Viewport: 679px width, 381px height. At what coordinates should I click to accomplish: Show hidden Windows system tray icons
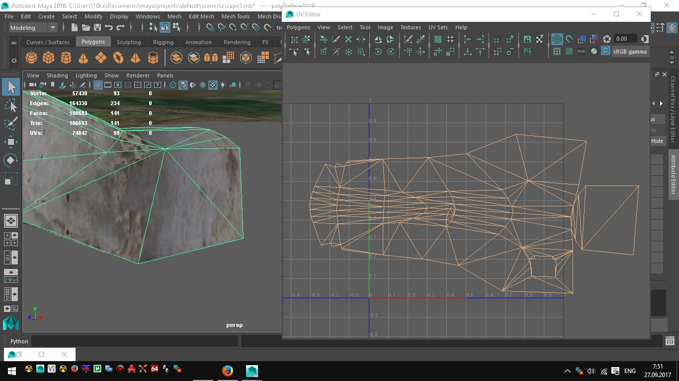tap(567, 371)
